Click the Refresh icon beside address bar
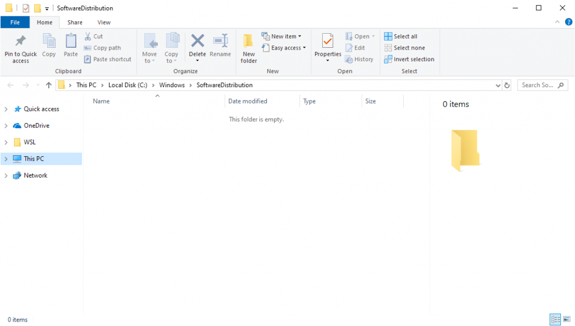Screen dimensions: 575x326 pos(507,85)
